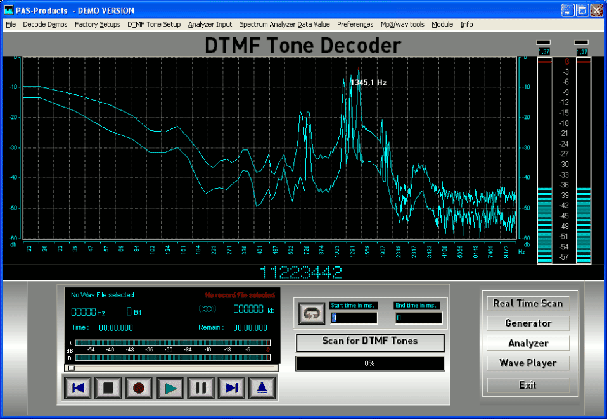Expand the Mp3/wav tools menu
607x419 pixels.
point(402,24)
